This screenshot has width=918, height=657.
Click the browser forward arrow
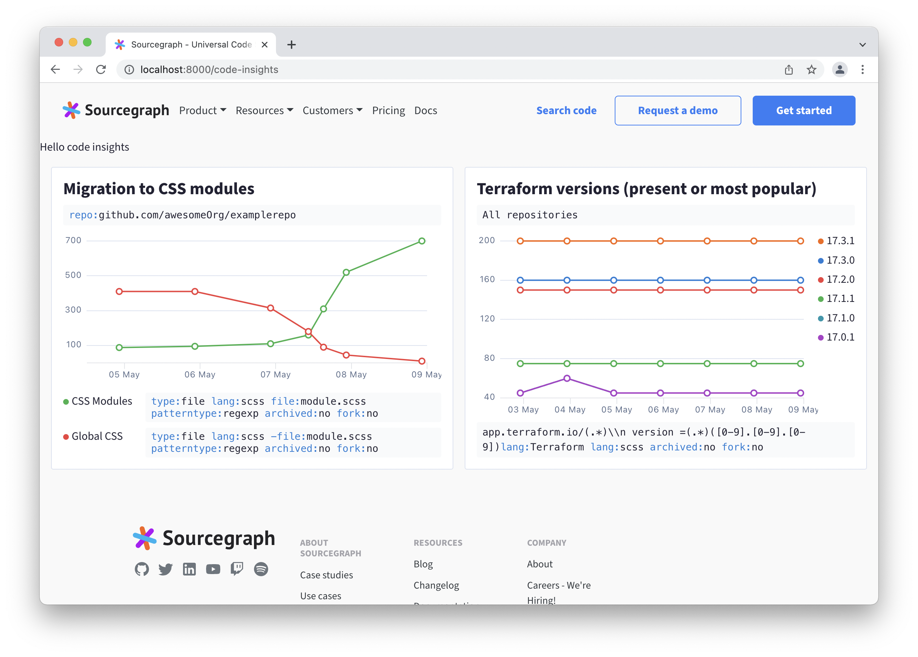point(78,69)
